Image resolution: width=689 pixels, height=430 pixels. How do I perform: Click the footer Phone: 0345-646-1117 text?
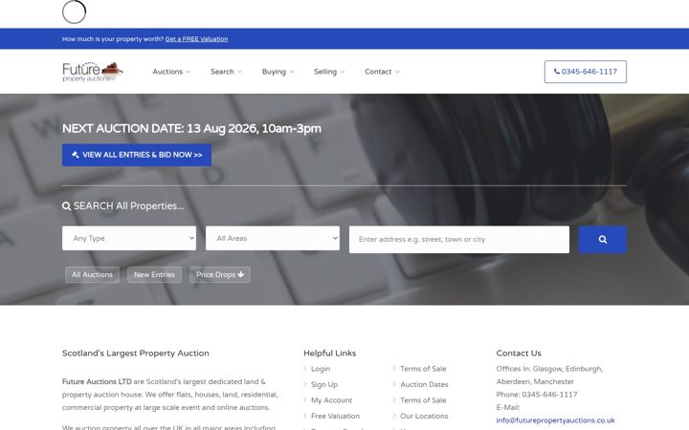[537, 395]
